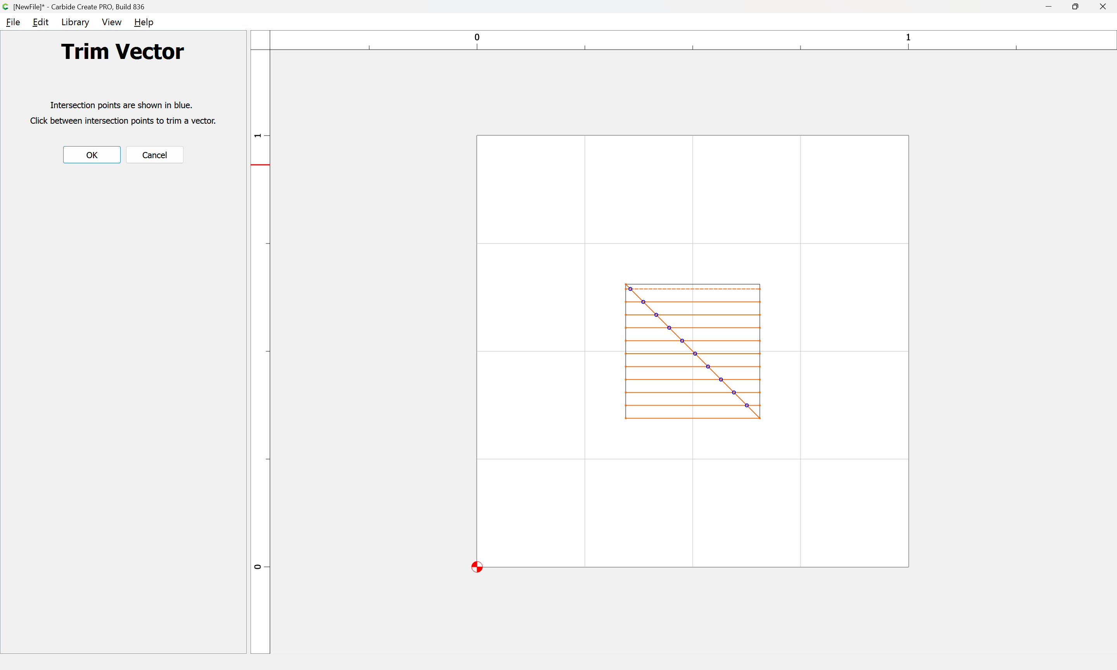Open the View menu
The image size is (1117, 670).
(112, 22)
